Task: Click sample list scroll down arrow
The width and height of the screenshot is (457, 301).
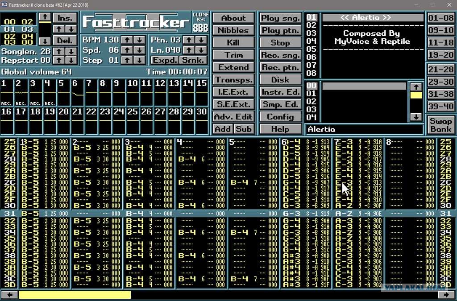Action: click(416, 117)
